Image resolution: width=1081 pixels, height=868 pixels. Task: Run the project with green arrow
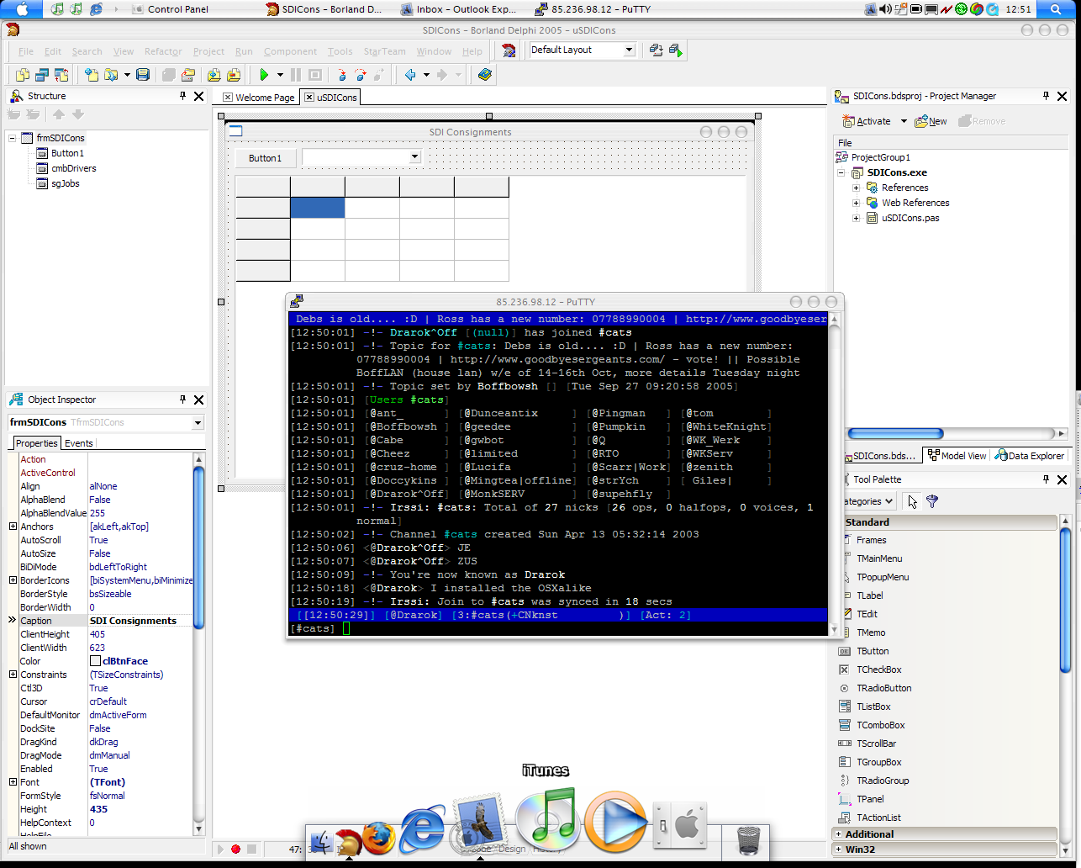[x=264, y=75]
